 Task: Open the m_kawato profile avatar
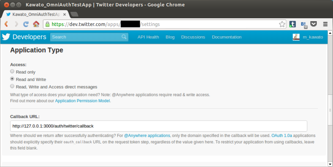(296, 37)
